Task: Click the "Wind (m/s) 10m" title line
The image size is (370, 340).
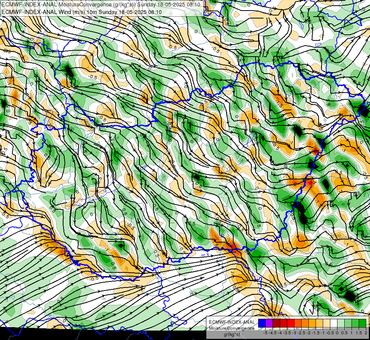Action: [82, 12]
